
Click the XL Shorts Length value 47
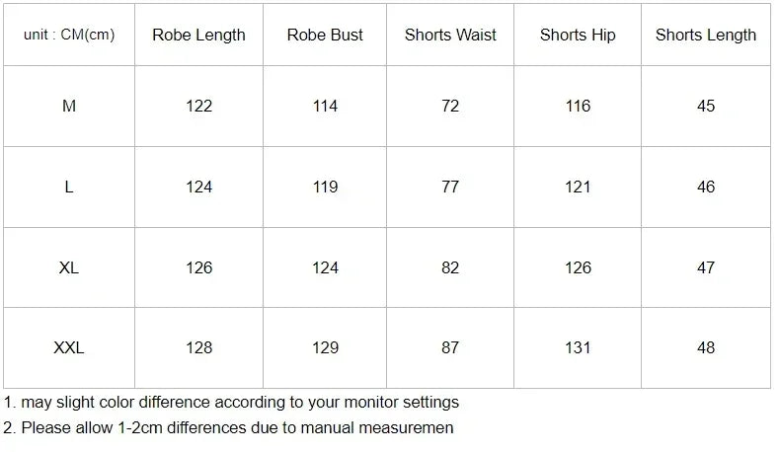pos(706,267)
